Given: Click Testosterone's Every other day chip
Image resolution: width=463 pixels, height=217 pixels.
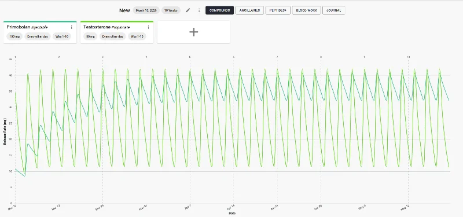Looking at the screenshot, I should click(x=112, y=36).
